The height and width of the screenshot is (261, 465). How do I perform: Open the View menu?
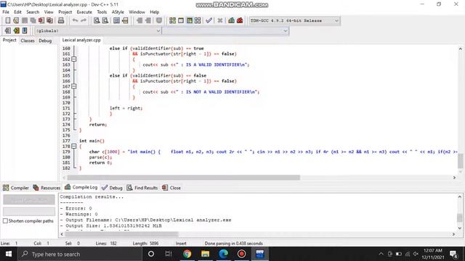pyautogui.click(x=49, y=12)
